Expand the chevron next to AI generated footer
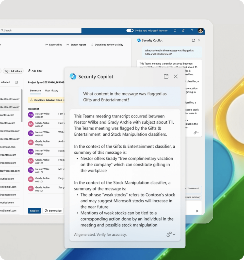 174,235
